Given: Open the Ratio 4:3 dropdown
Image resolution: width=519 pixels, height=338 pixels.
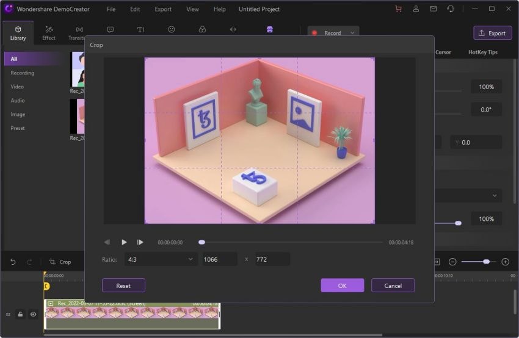Looking at the screenshot, I should [161, 259].
